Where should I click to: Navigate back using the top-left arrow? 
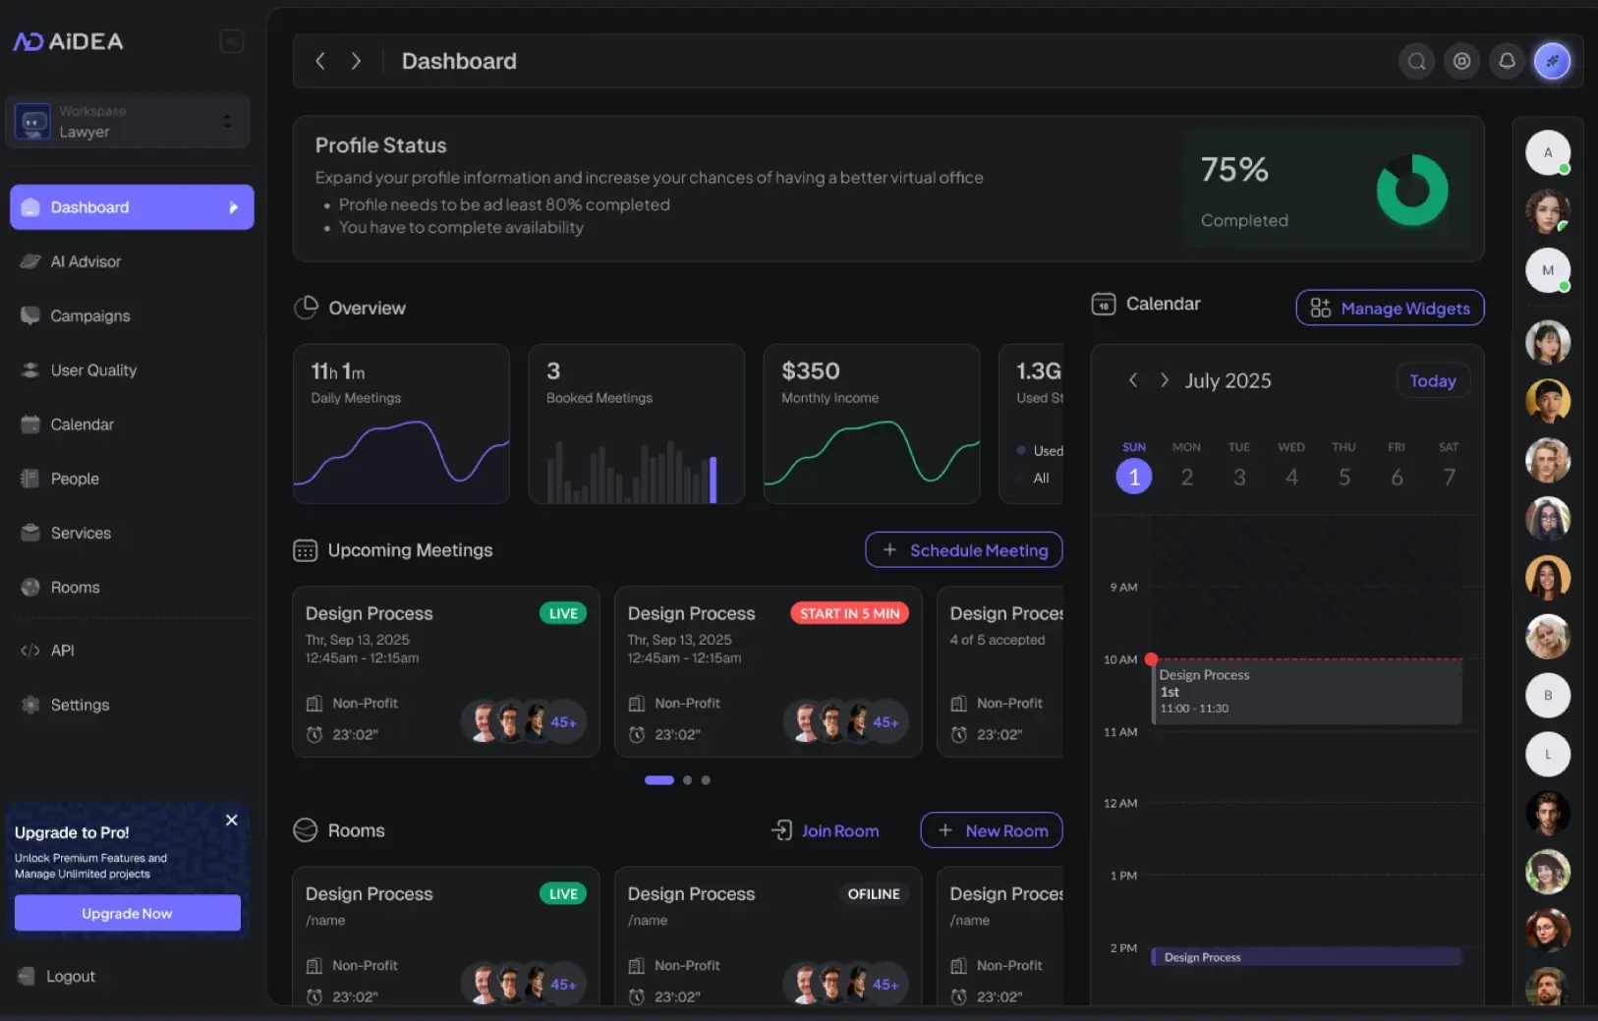coord(320,60)
